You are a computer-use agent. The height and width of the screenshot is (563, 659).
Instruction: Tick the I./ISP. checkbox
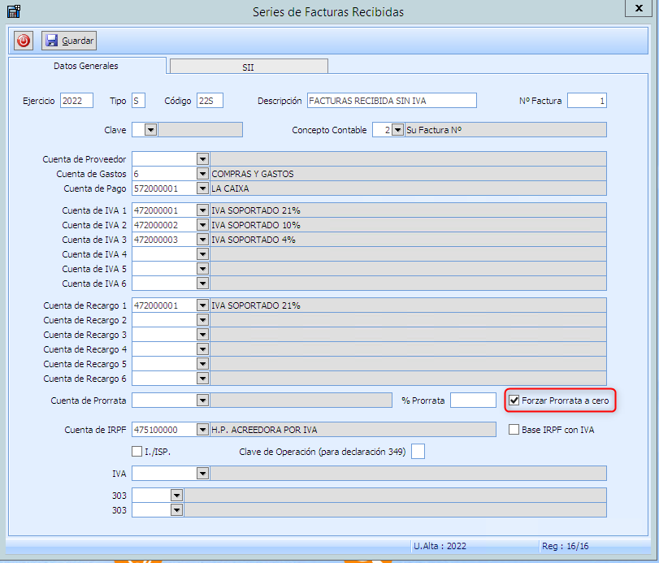[137, 452]
